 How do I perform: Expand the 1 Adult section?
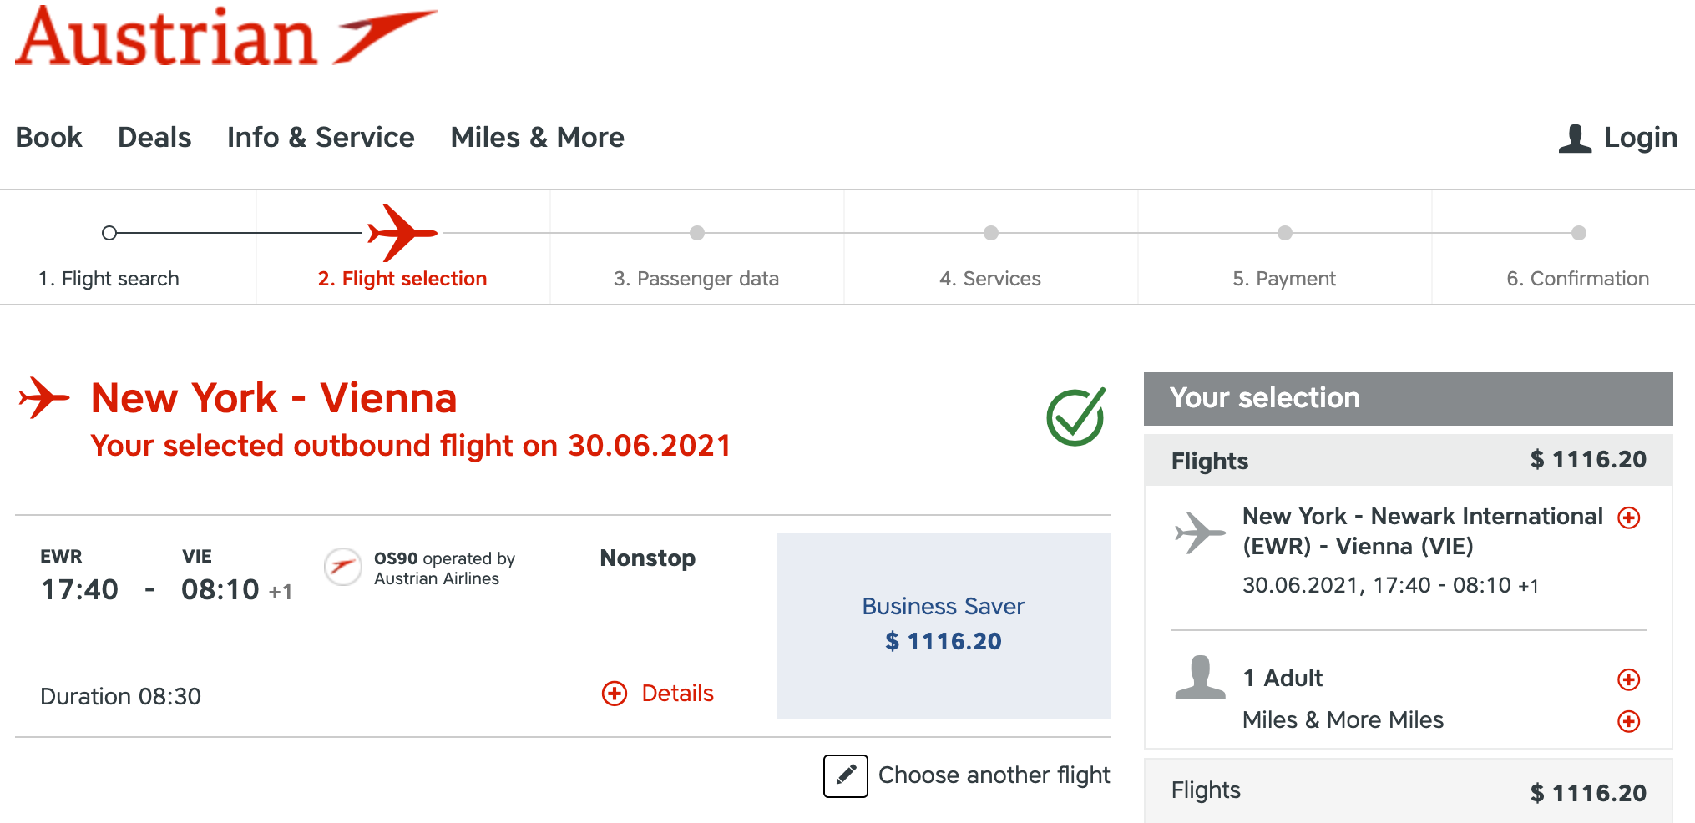pyautogui.click(x=1628, y=679)
